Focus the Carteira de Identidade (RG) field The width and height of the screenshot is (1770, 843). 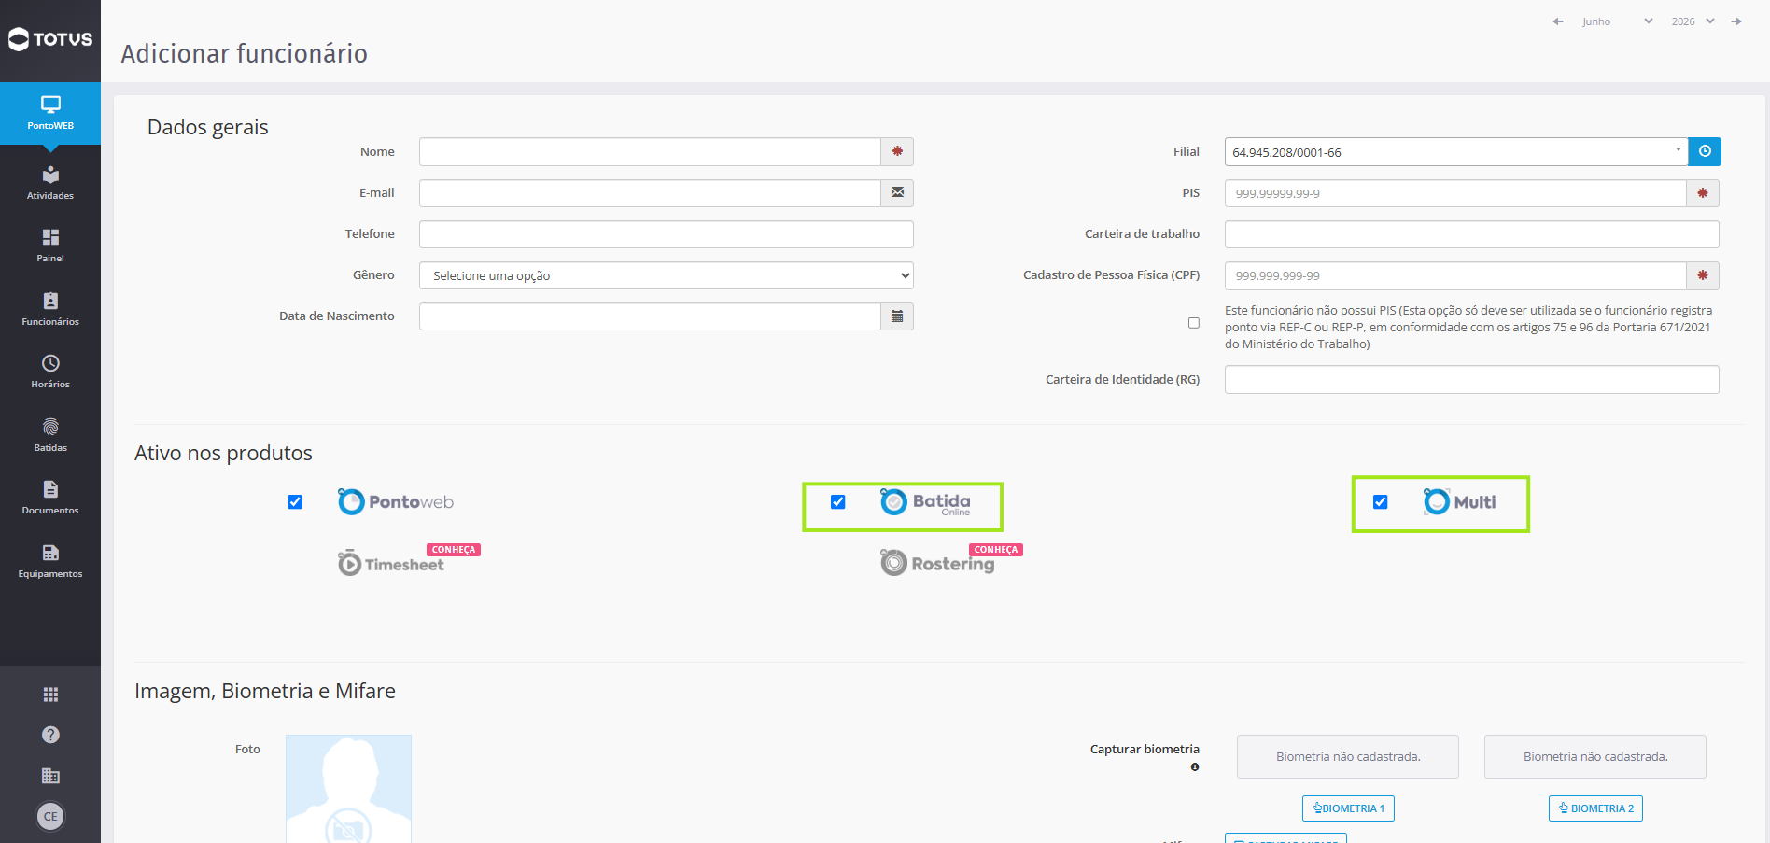[1472, 380]
